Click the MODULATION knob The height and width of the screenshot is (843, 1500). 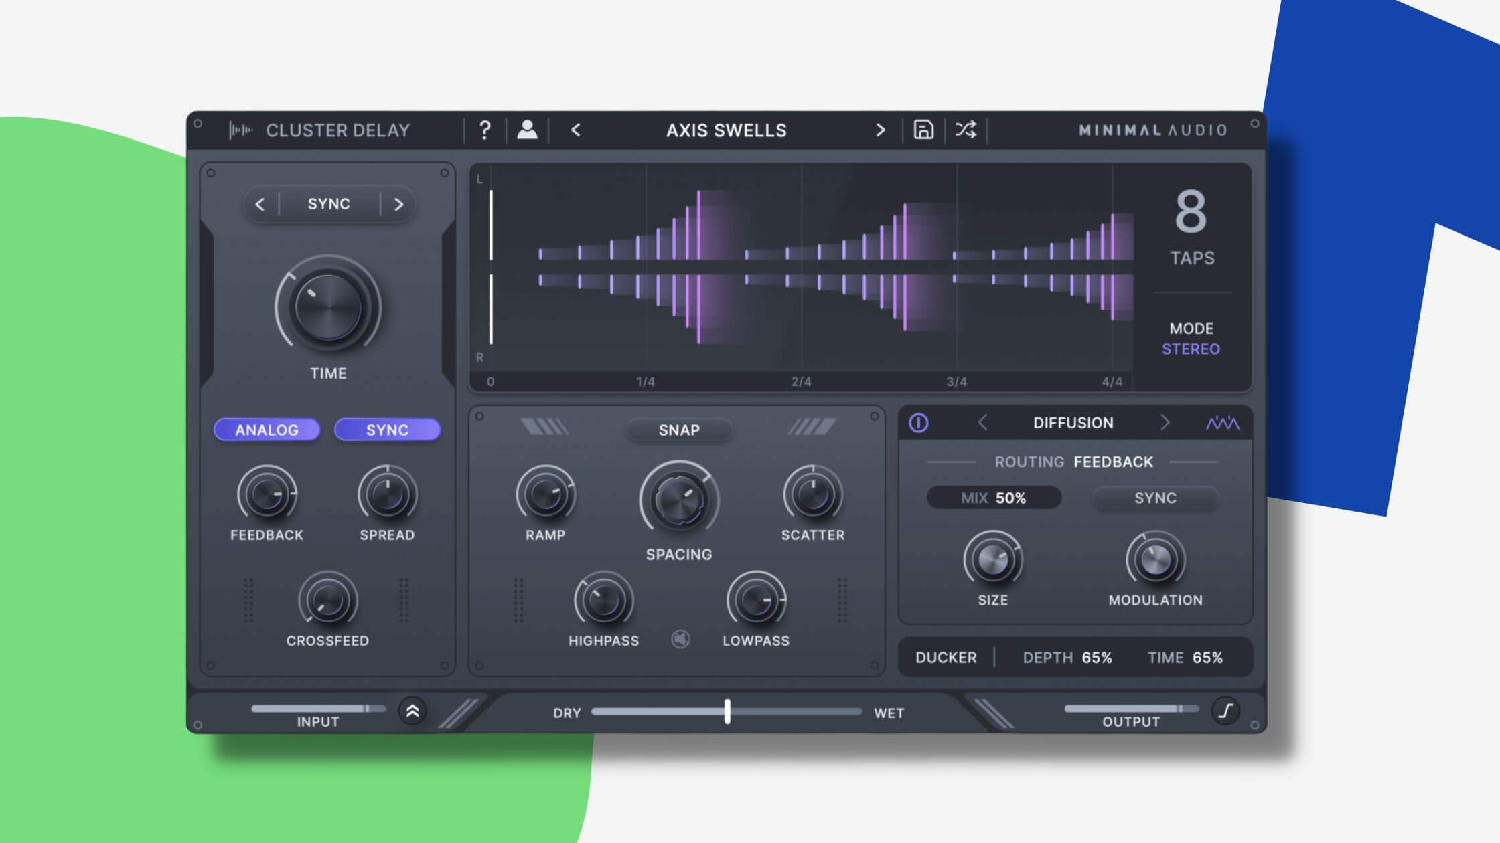(1155, 559)
